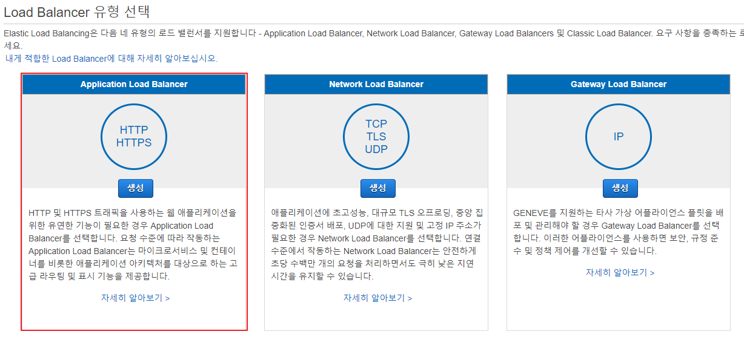Open 자세히 알아보기 link for Network Load Balancer
This screenshot has width=744, height=340.
pyautogui.click(x=378, y=298)
